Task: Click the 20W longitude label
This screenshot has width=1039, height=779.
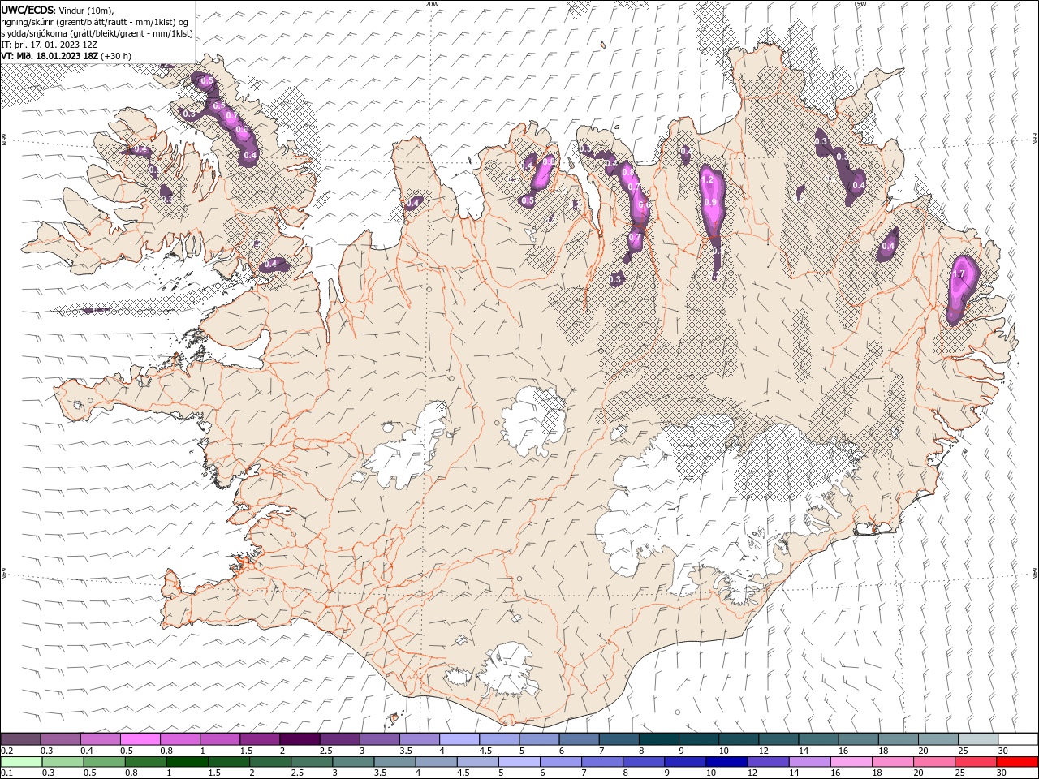Action: 432,3
